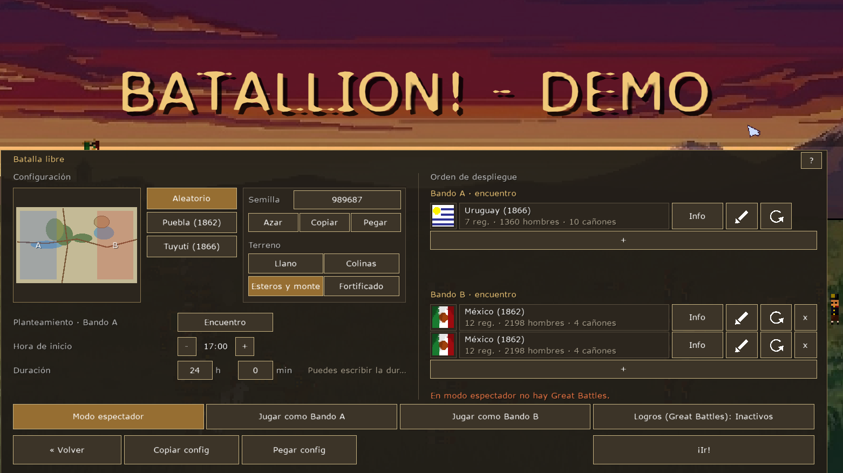Open the Encuentro planteamiento selector

225,323
